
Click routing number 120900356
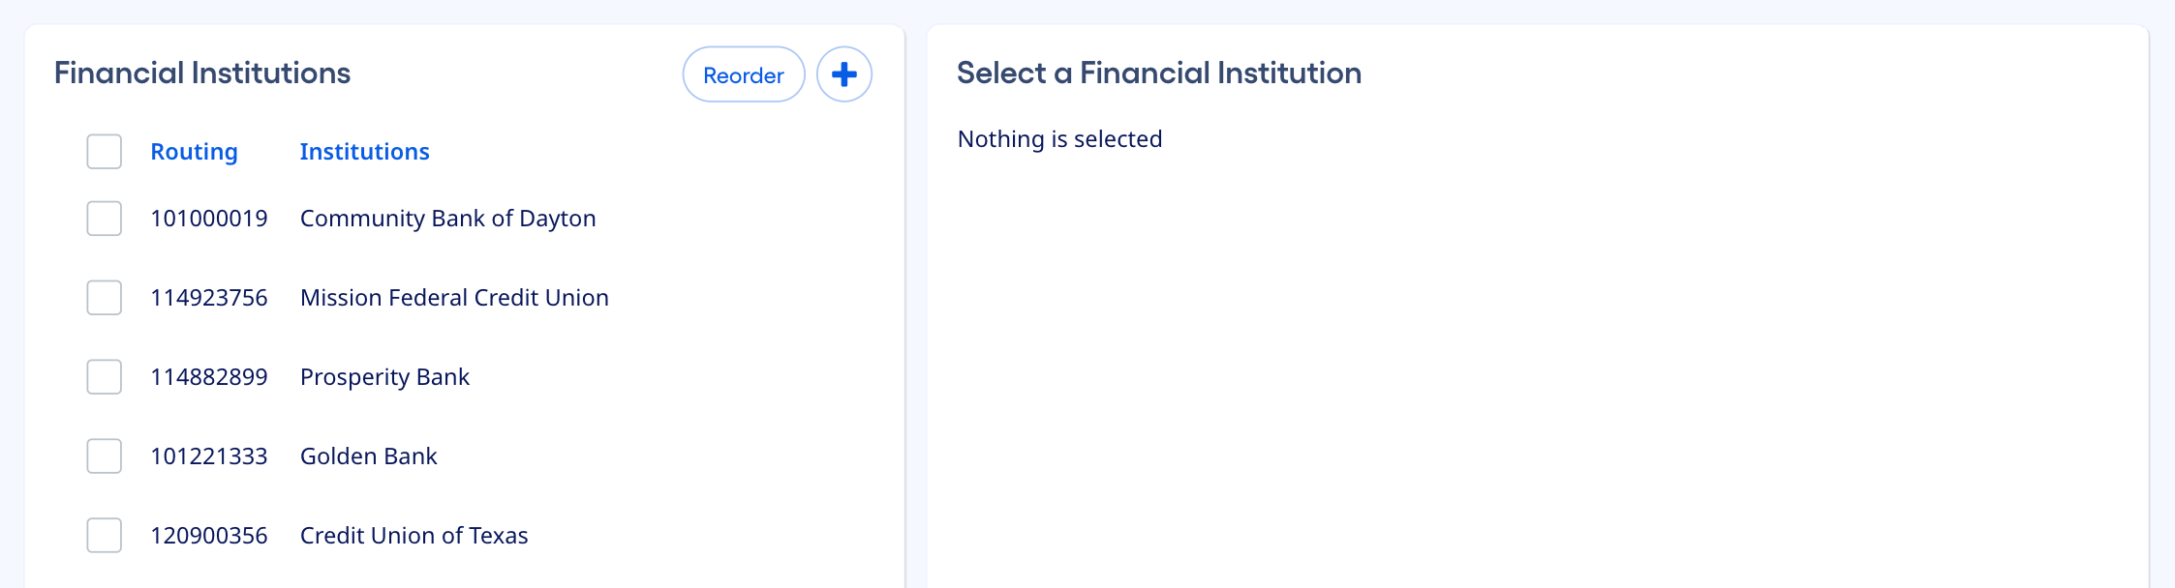[210, 536]
